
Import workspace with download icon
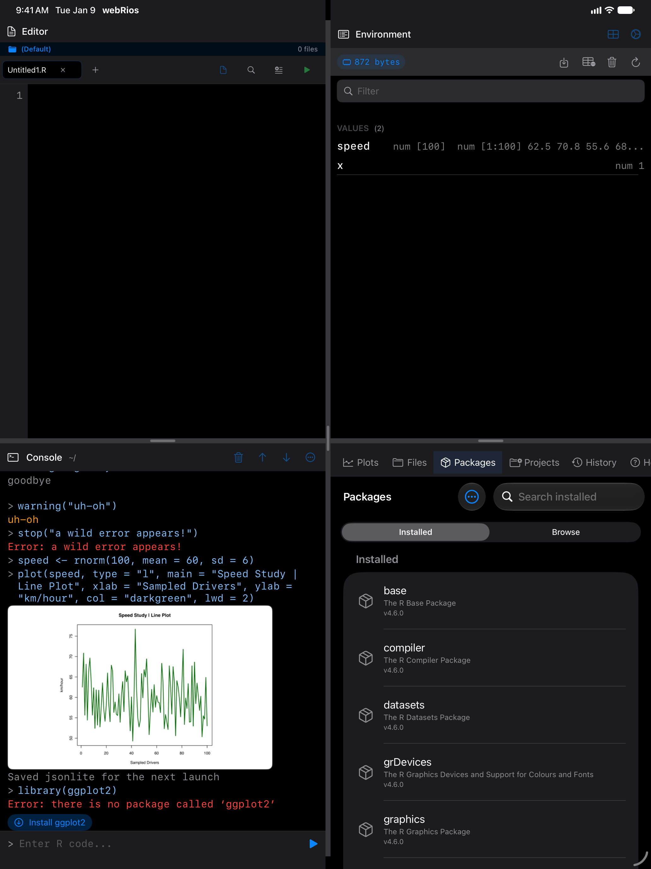[564, 62]
